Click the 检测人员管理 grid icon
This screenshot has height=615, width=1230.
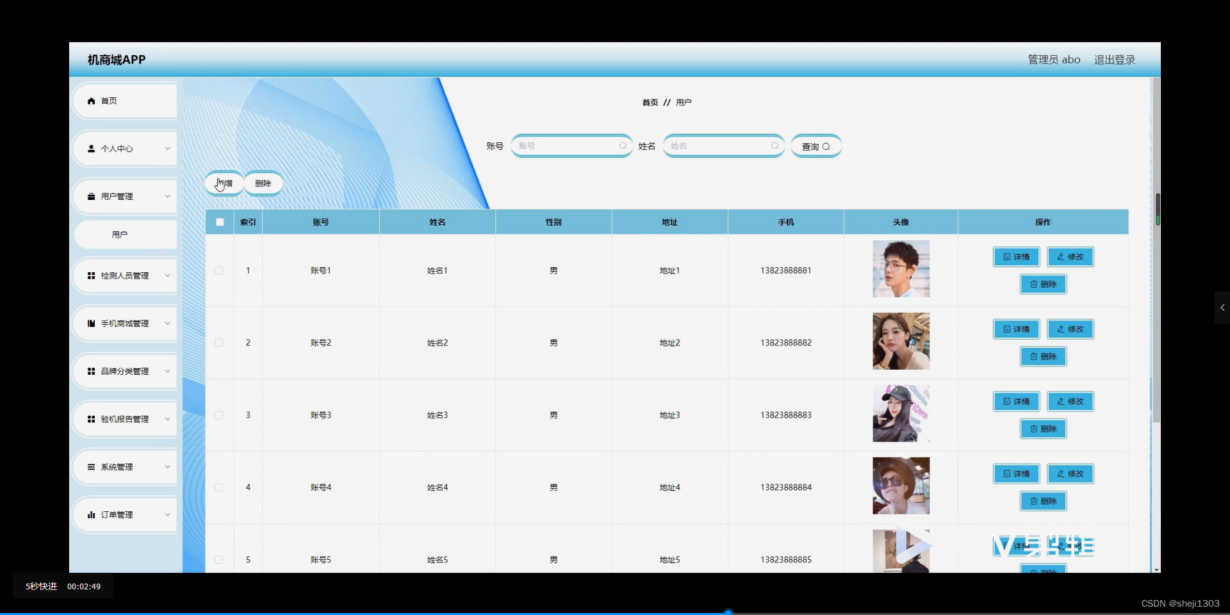tap(90, 275)
